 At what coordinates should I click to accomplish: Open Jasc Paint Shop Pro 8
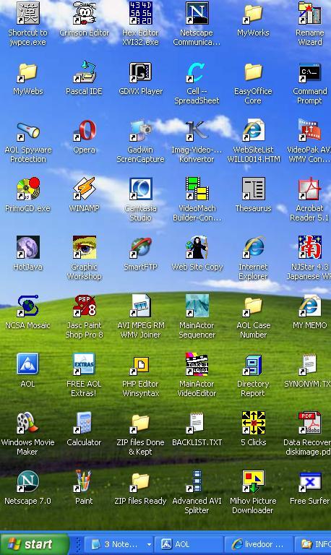tap(85, 306)
